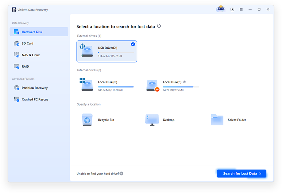282x193 pixels.
Task: Click the Partition Recovery disc icon
Action: [x=17, y=88]
